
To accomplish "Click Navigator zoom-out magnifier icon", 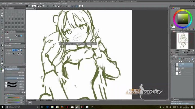I will [185, 51].
